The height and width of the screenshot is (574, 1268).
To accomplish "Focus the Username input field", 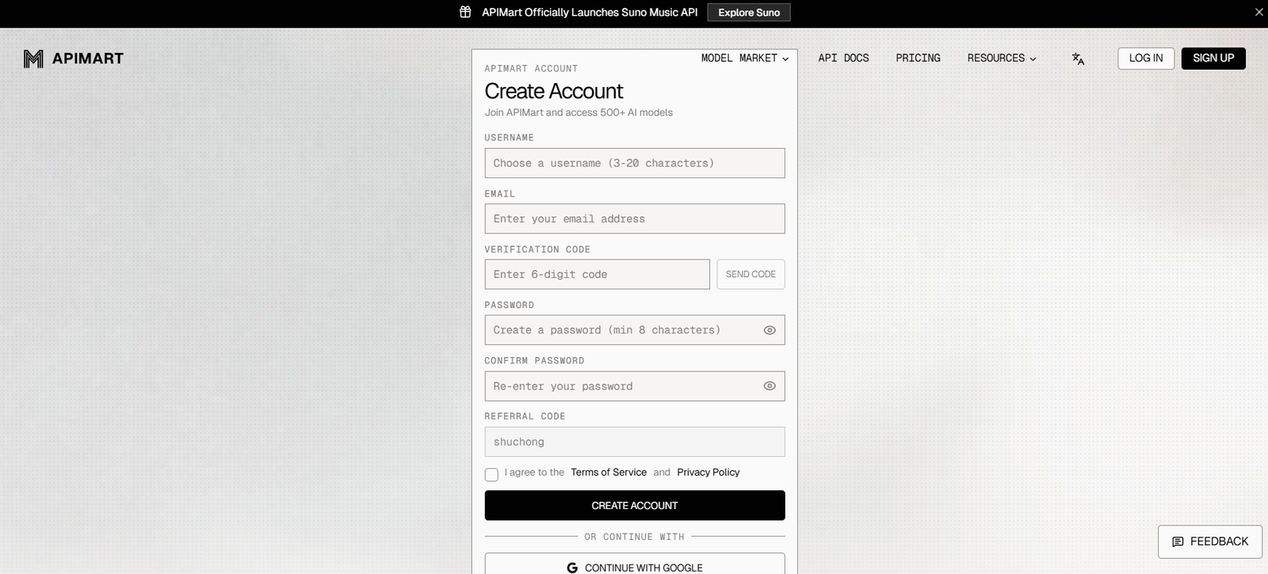I will point(635,163).
